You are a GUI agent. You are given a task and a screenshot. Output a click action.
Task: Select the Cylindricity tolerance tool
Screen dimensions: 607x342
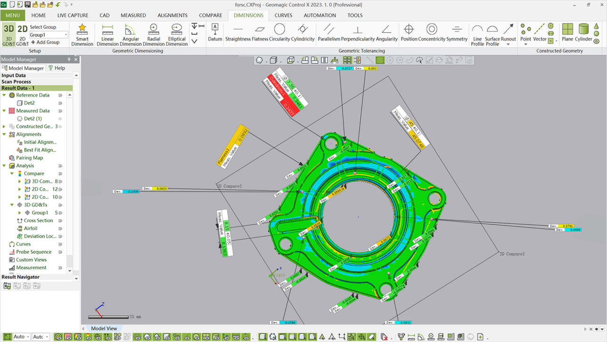303,33
